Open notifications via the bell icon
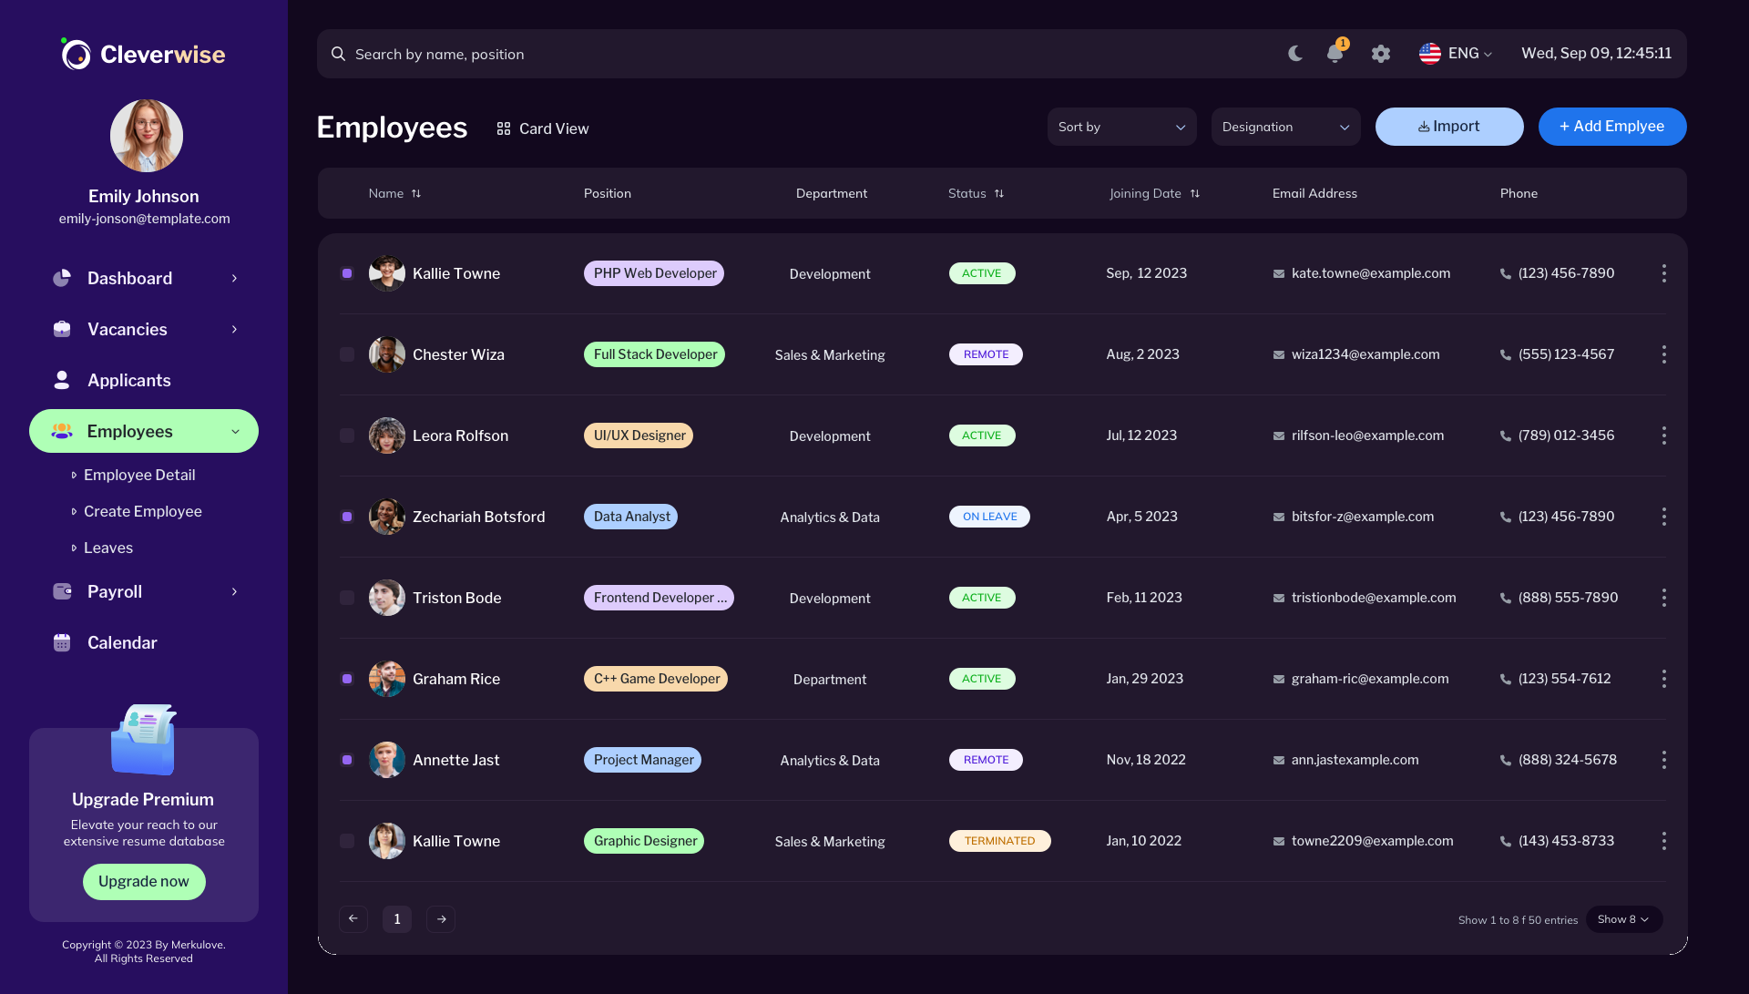Screen dimensions: 1749x994 tap(1335, 54)
